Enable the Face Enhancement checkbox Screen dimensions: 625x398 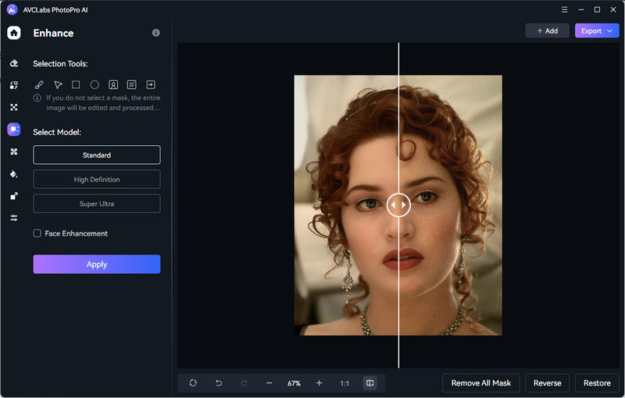coord(37,233)
